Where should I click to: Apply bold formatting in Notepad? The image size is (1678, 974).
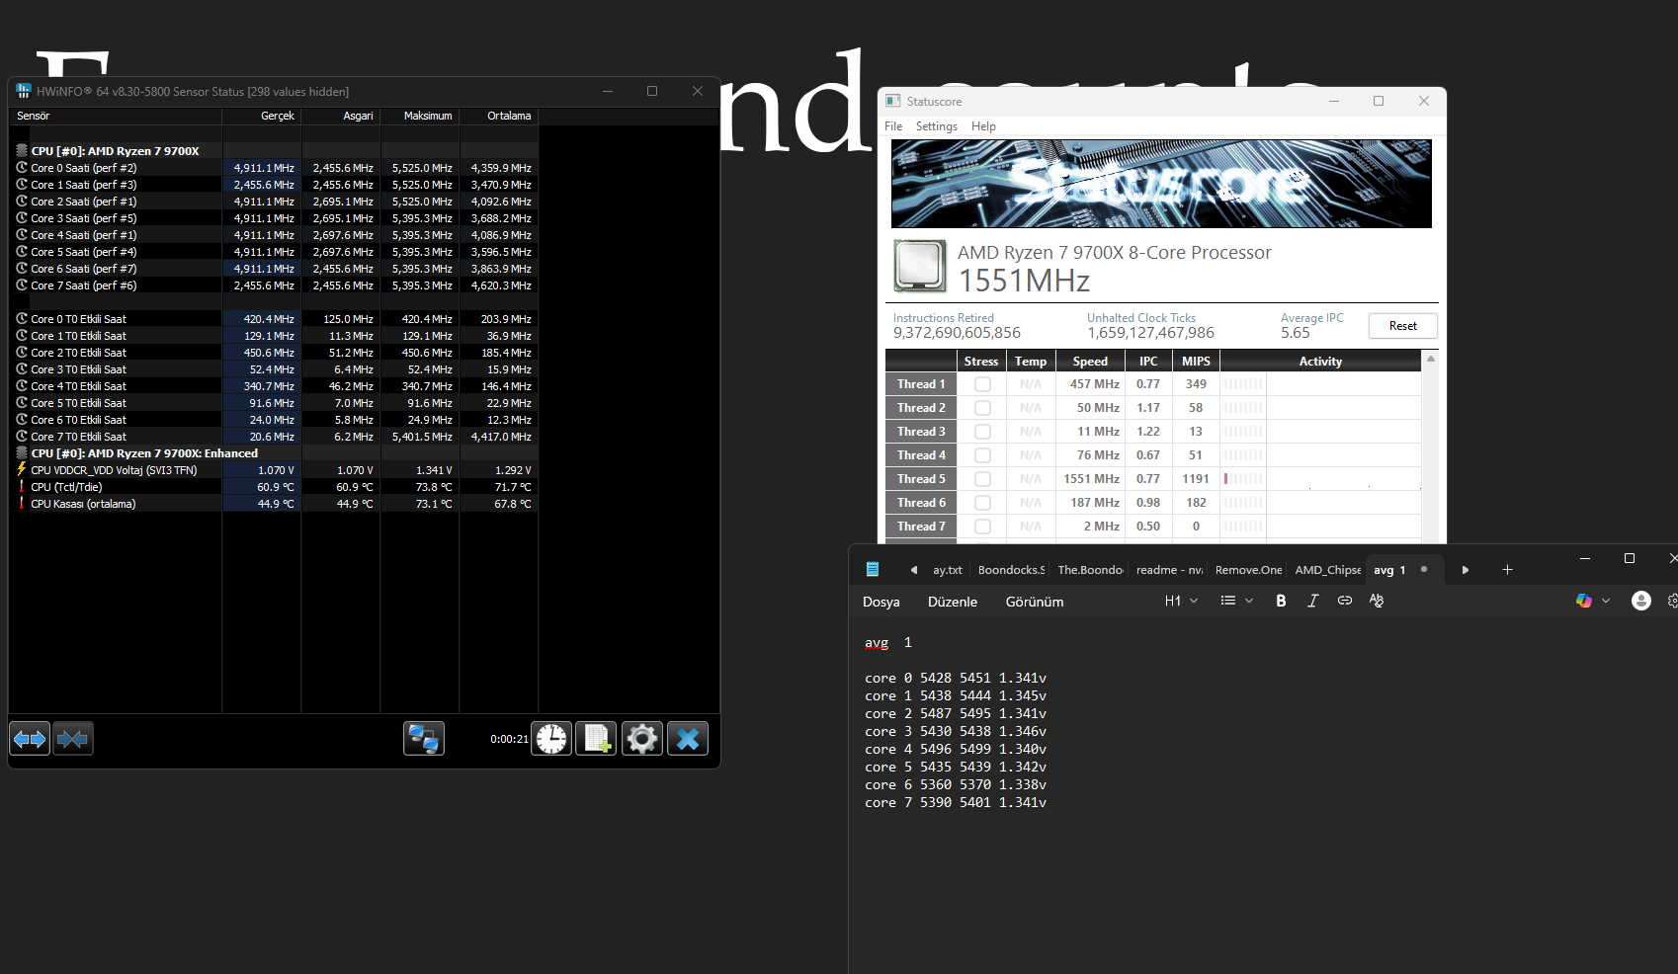[1281, 601]
